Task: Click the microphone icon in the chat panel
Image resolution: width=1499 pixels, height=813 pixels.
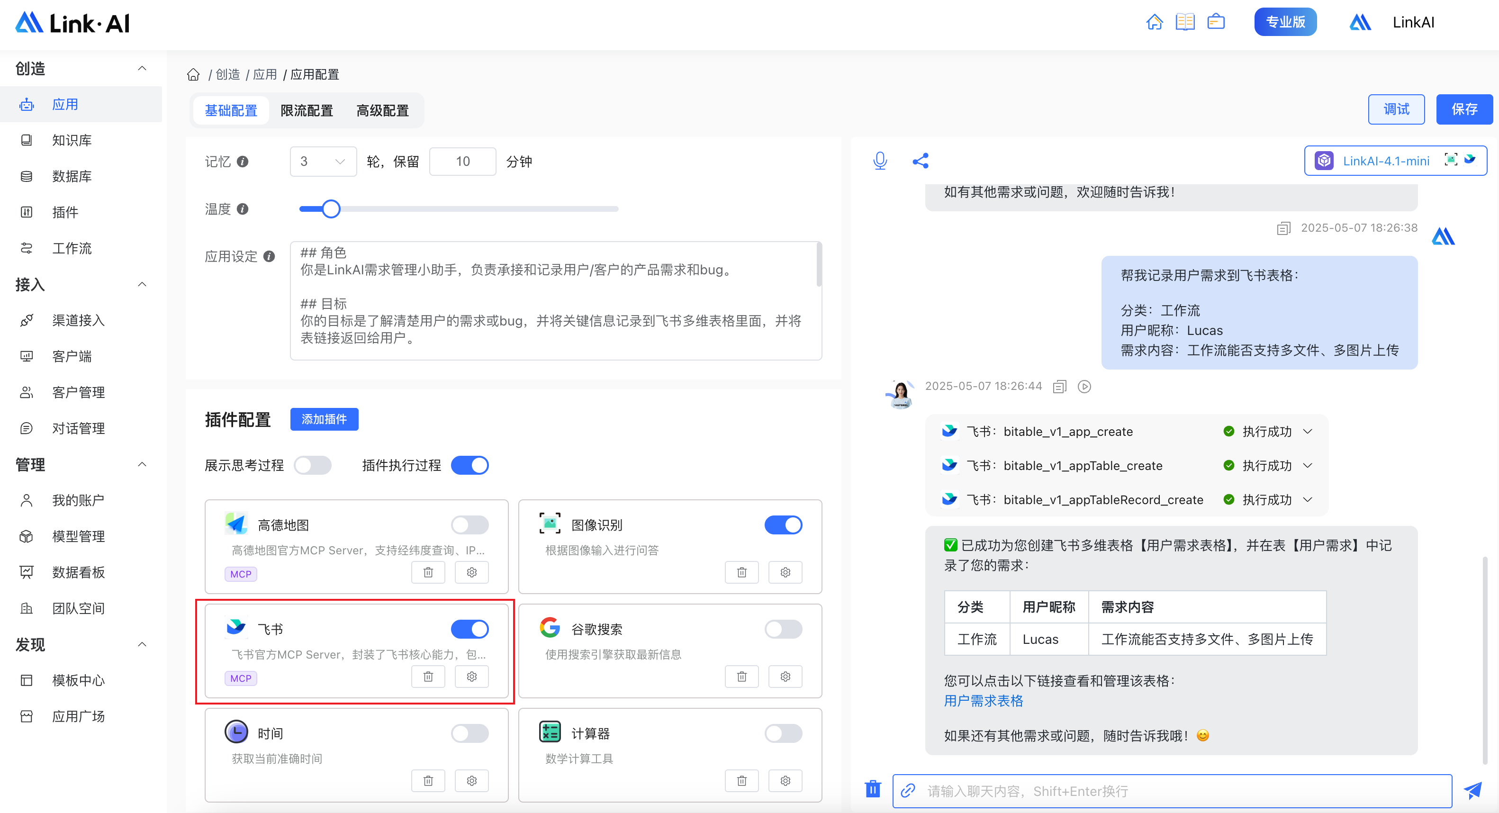Action: point(880,161)
